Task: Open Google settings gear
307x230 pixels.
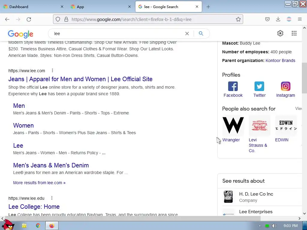Action: (x=280, y=33)
